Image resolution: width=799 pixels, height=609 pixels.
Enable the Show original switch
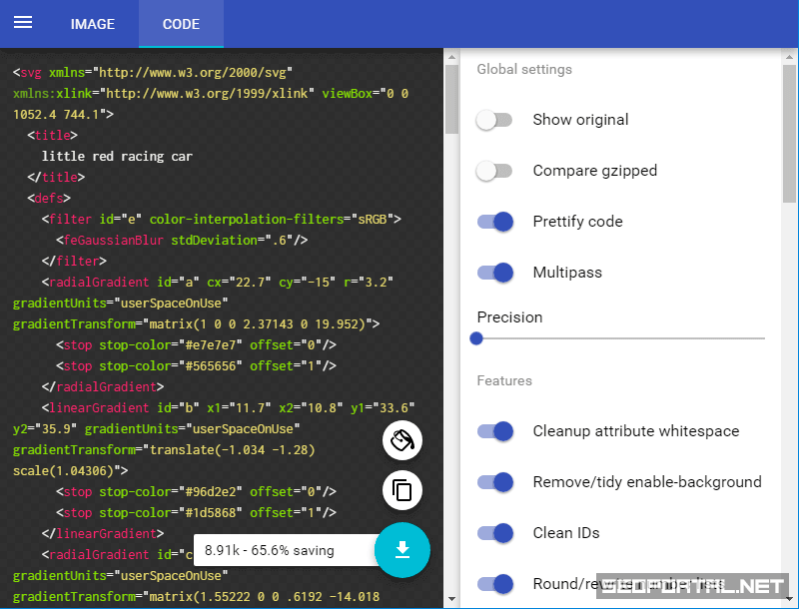click(x=494, y=120)
